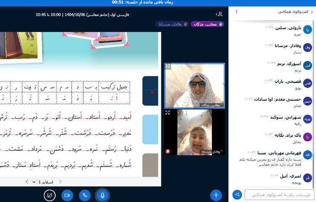This screenshot has height=202, width=316.
Task: Open وفادار مرسانا webcam name dropdown
Action: point(211,151)
